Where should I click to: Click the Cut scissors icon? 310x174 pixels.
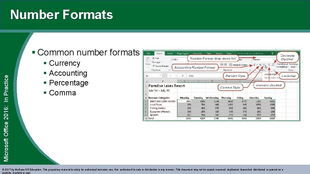click(153, 58)
